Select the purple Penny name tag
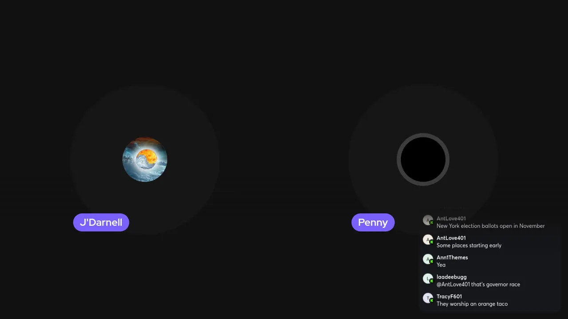Screen dimensions: 568x319 [373, 222]
